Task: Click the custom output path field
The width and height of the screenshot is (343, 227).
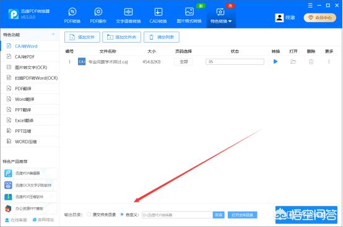Action: coord(177,215)
